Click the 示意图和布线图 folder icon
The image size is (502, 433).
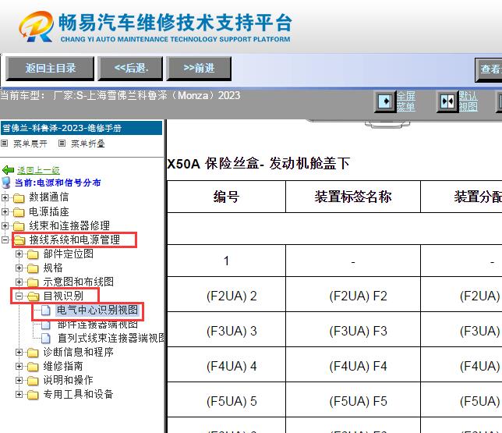pos(33,282)
